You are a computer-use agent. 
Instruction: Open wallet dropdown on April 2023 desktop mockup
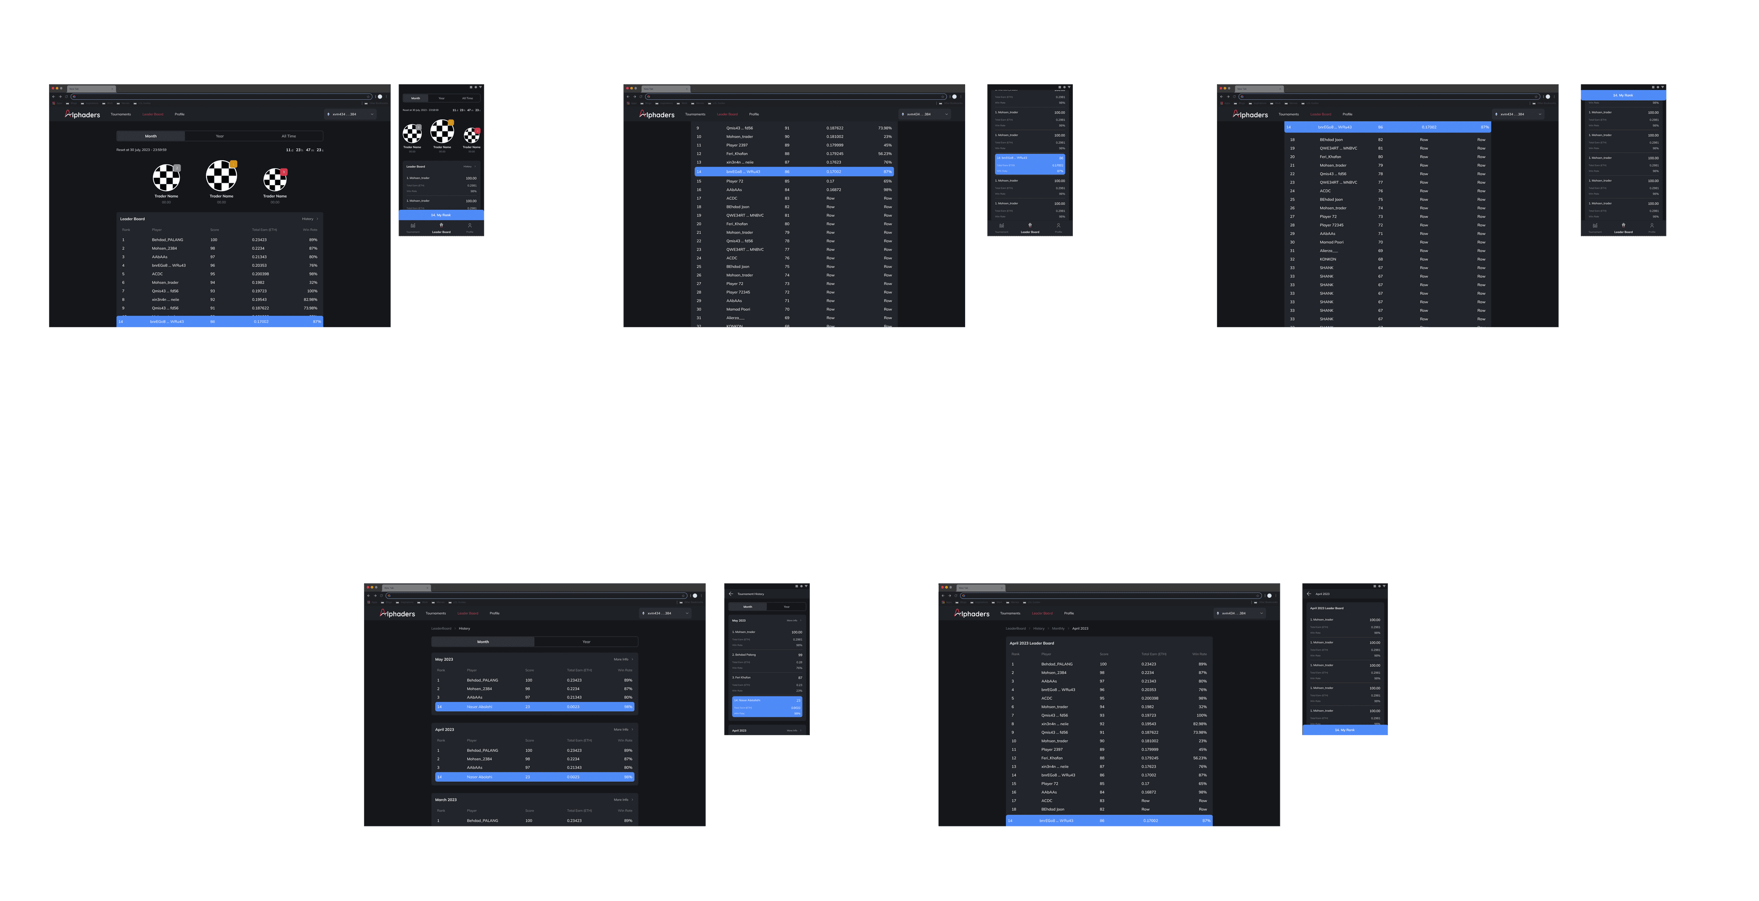pos(1240,613)
